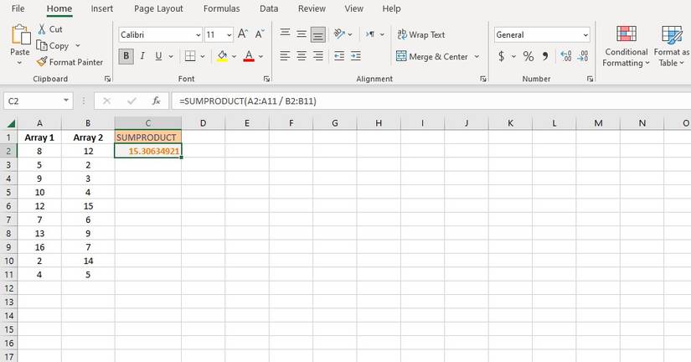Switch to Insert tab

point(102,8)
